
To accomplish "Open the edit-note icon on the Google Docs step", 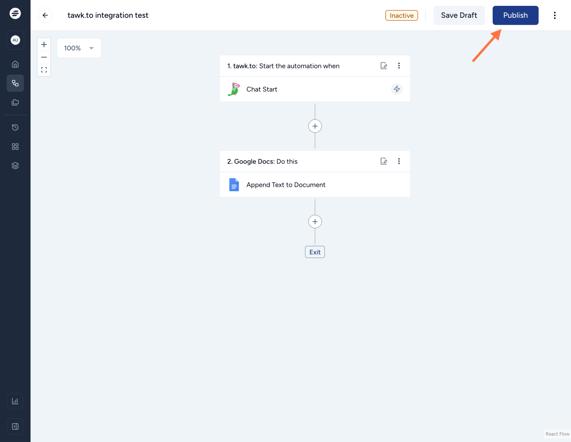I will click(x=384, y=161).
